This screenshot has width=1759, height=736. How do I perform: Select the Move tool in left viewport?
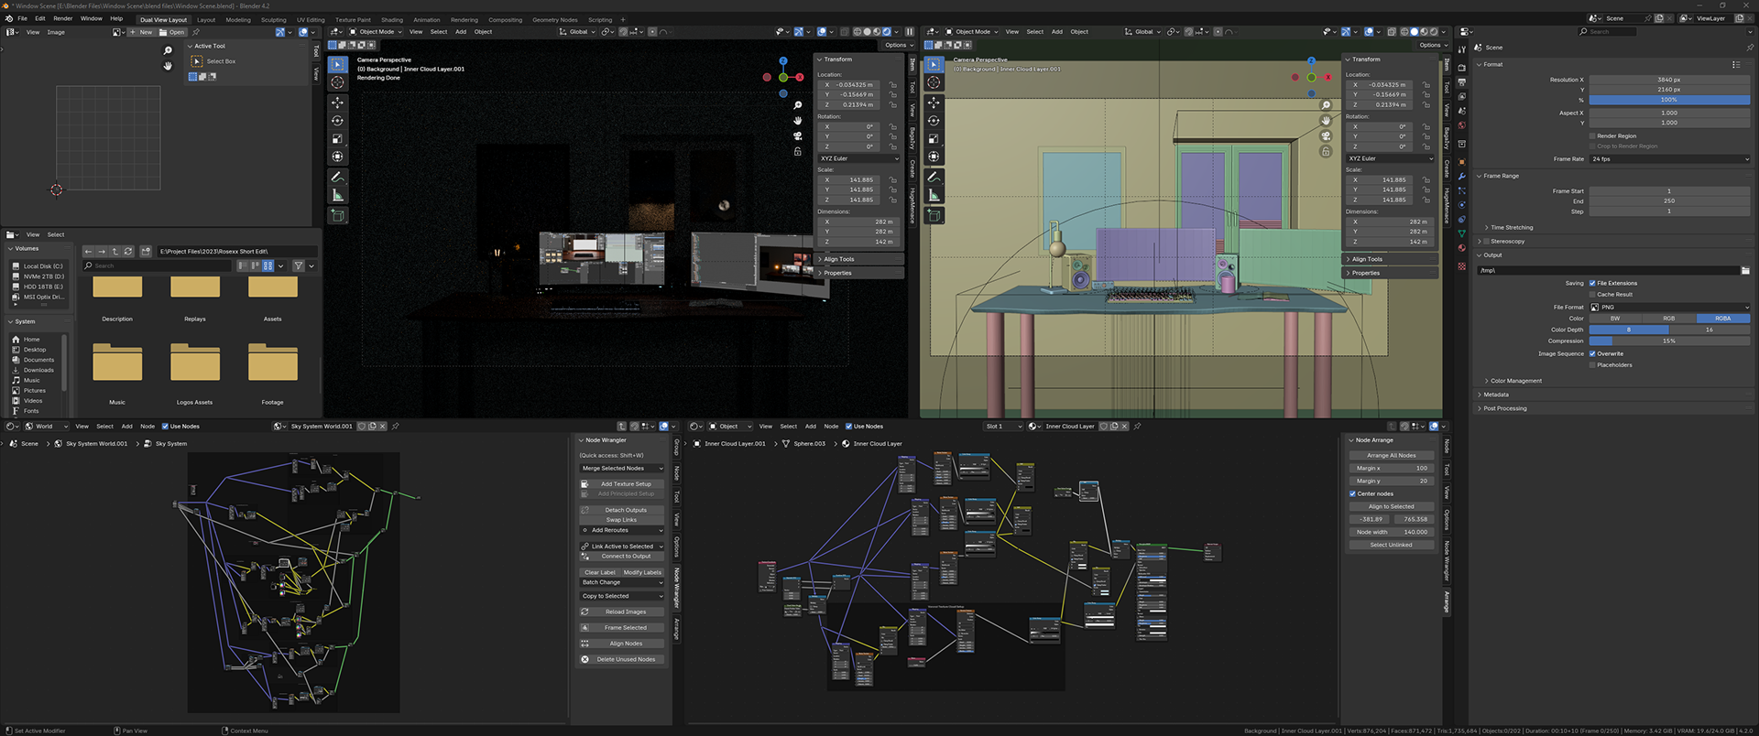337,103
